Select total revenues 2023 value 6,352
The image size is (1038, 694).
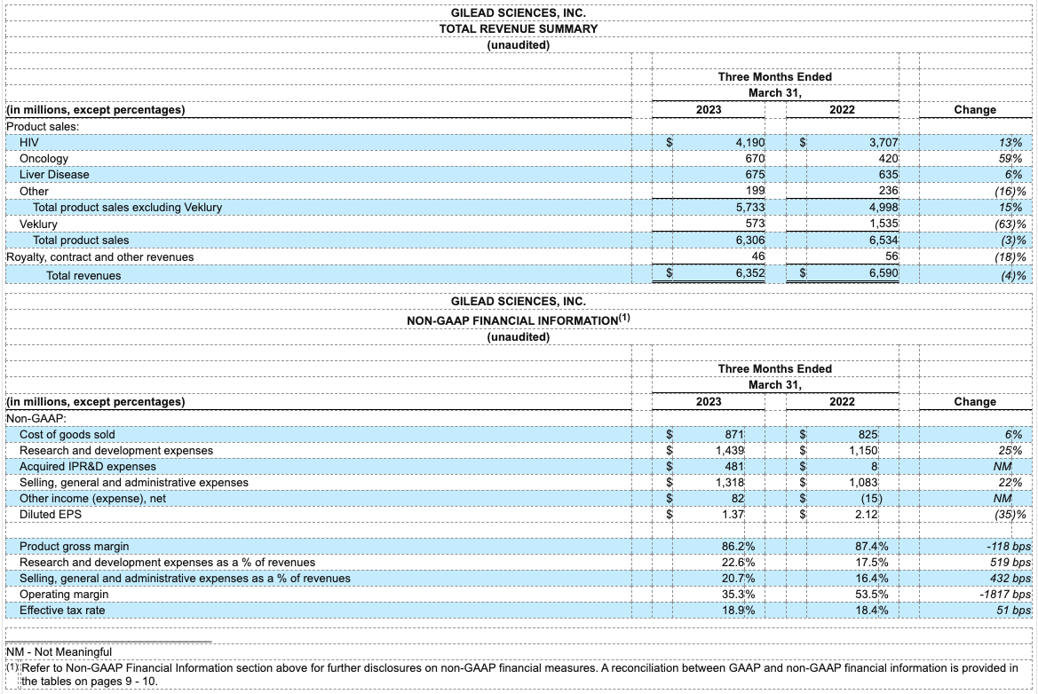tap(750, 272)
